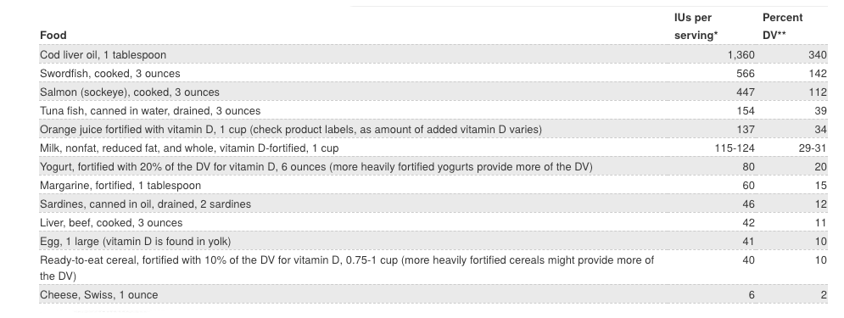Image resolution: width=844 pixels, height=318 pixels.
Task: Select the Liver, beef, cooked row
Action: [x=433, y=223]
